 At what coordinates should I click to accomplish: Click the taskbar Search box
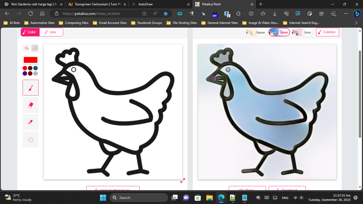tap(139, 198)
